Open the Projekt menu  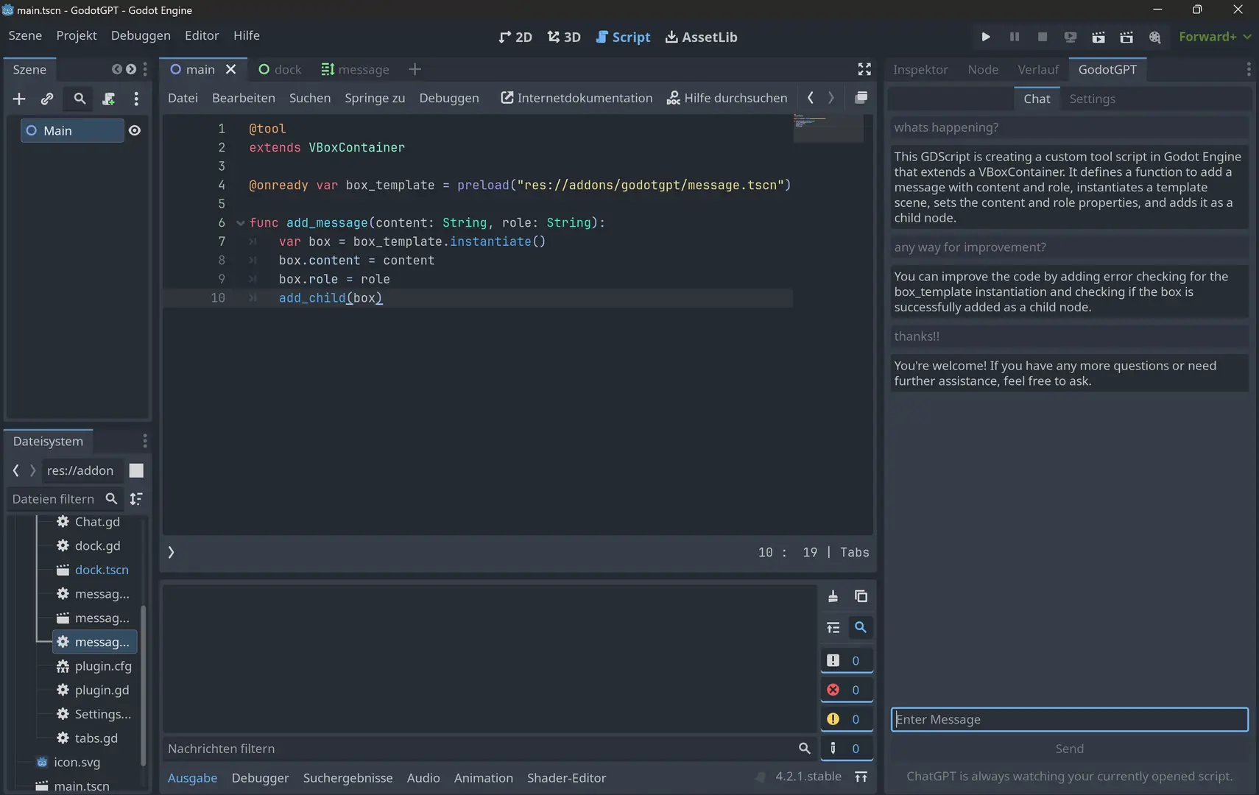point(77,35)
